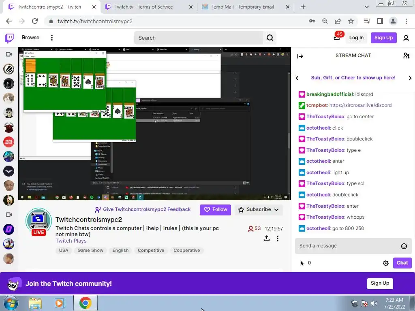Expand the Subscribe dropdown button
The height and width of the screenshot is (311, 415).
[x=259, y=210]
